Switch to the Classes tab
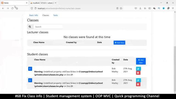The image size is (176, 99). point(46,15)
